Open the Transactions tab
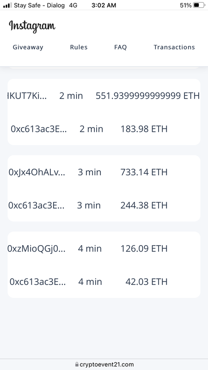 (174, 47)
